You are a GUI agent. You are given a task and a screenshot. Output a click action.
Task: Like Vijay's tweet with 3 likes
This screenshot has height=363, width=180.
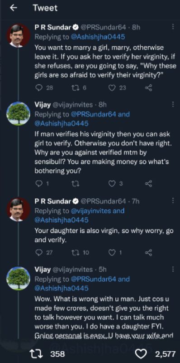(x=112, y=184)
